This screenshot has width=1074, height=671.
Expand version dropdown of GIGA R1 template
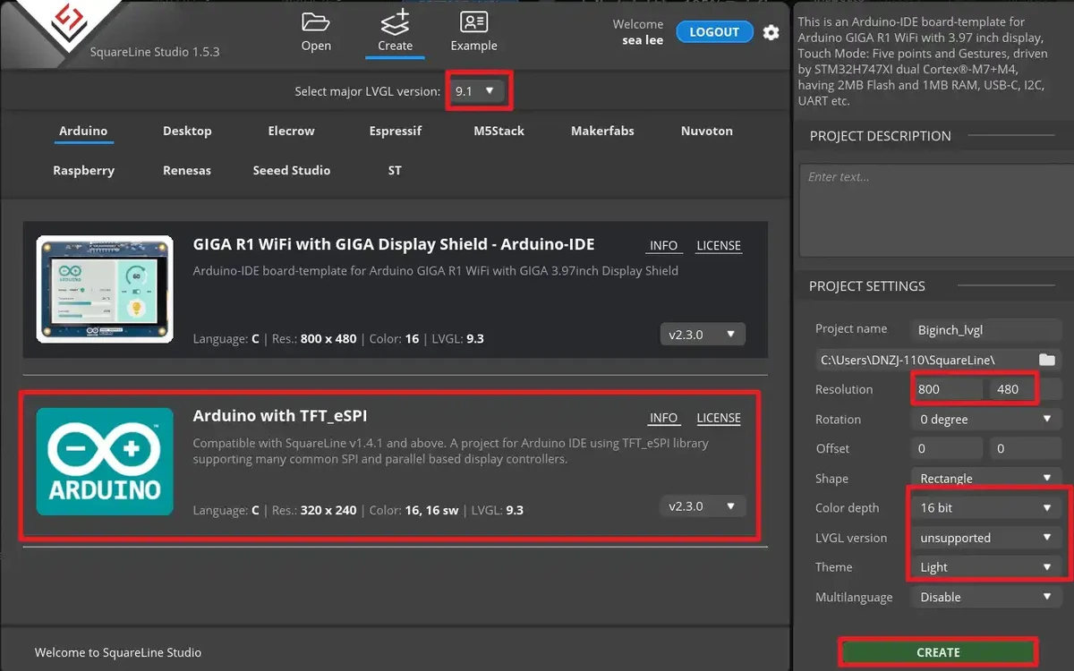coord(702,335)
